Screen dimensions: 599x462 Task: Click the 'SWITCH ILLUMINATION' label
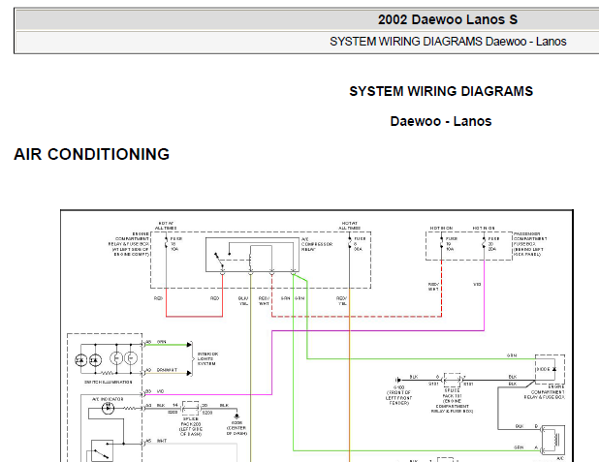(109, 382)
